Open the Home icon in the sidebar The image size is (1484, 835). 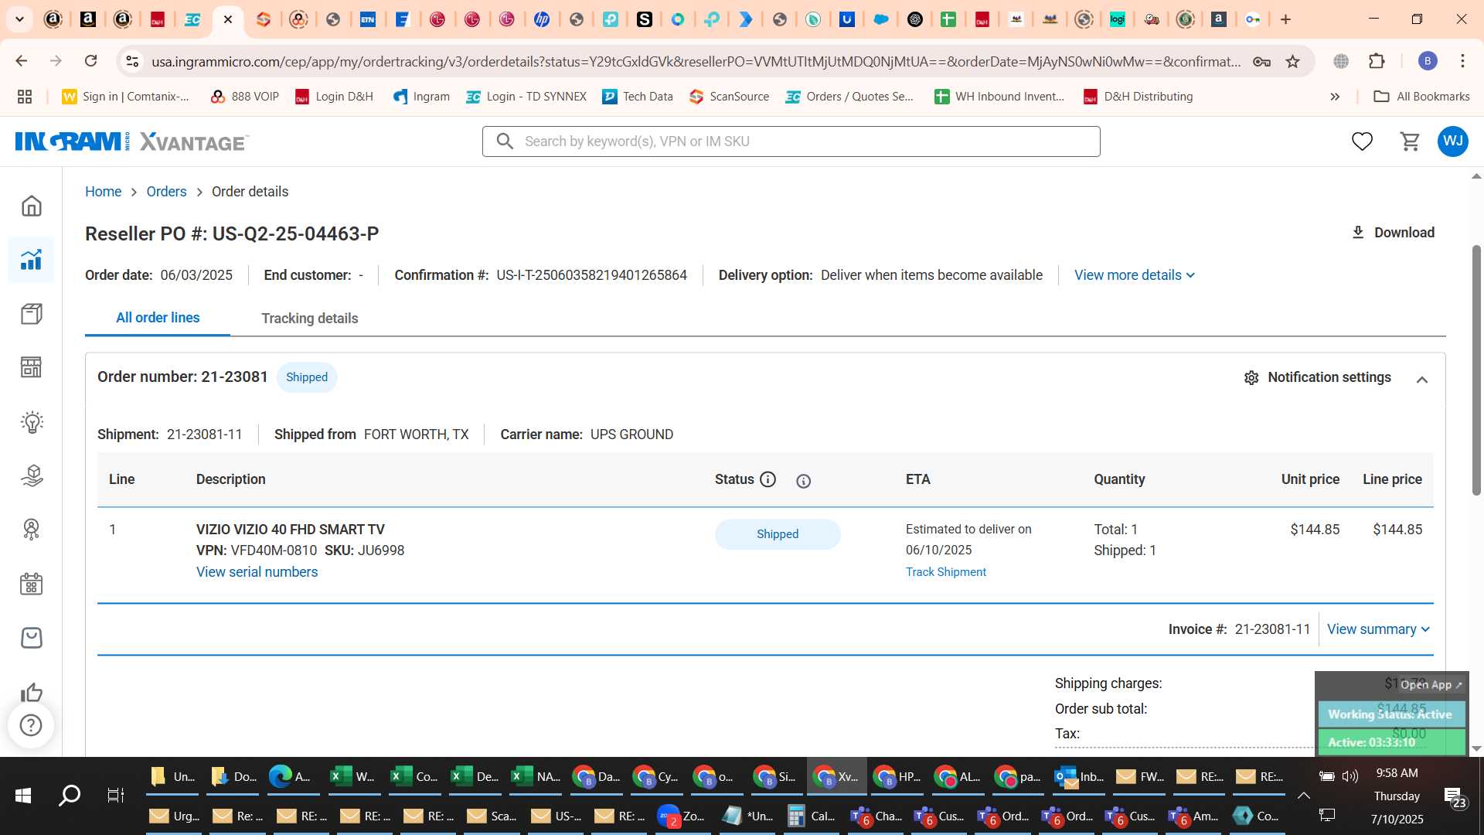tap(31, 206)
